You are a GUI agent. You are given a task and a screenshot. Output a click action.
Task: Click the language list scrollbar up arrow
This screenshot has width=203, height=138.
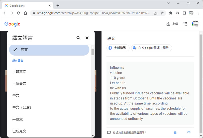coord(93,47)
